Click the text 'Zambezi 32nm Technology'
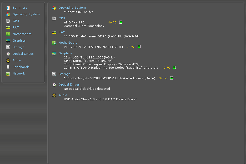The image size is (246, 164). [84, 26]
